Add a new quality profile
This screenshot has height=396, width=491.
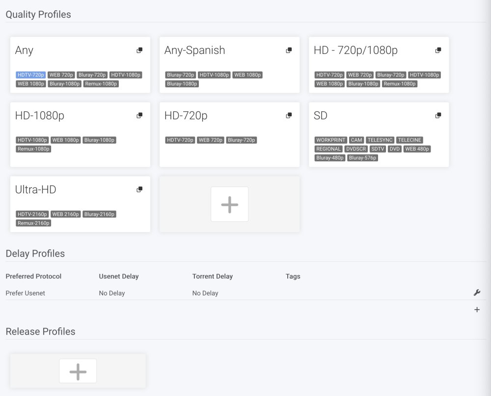click(x=229, y=204)
